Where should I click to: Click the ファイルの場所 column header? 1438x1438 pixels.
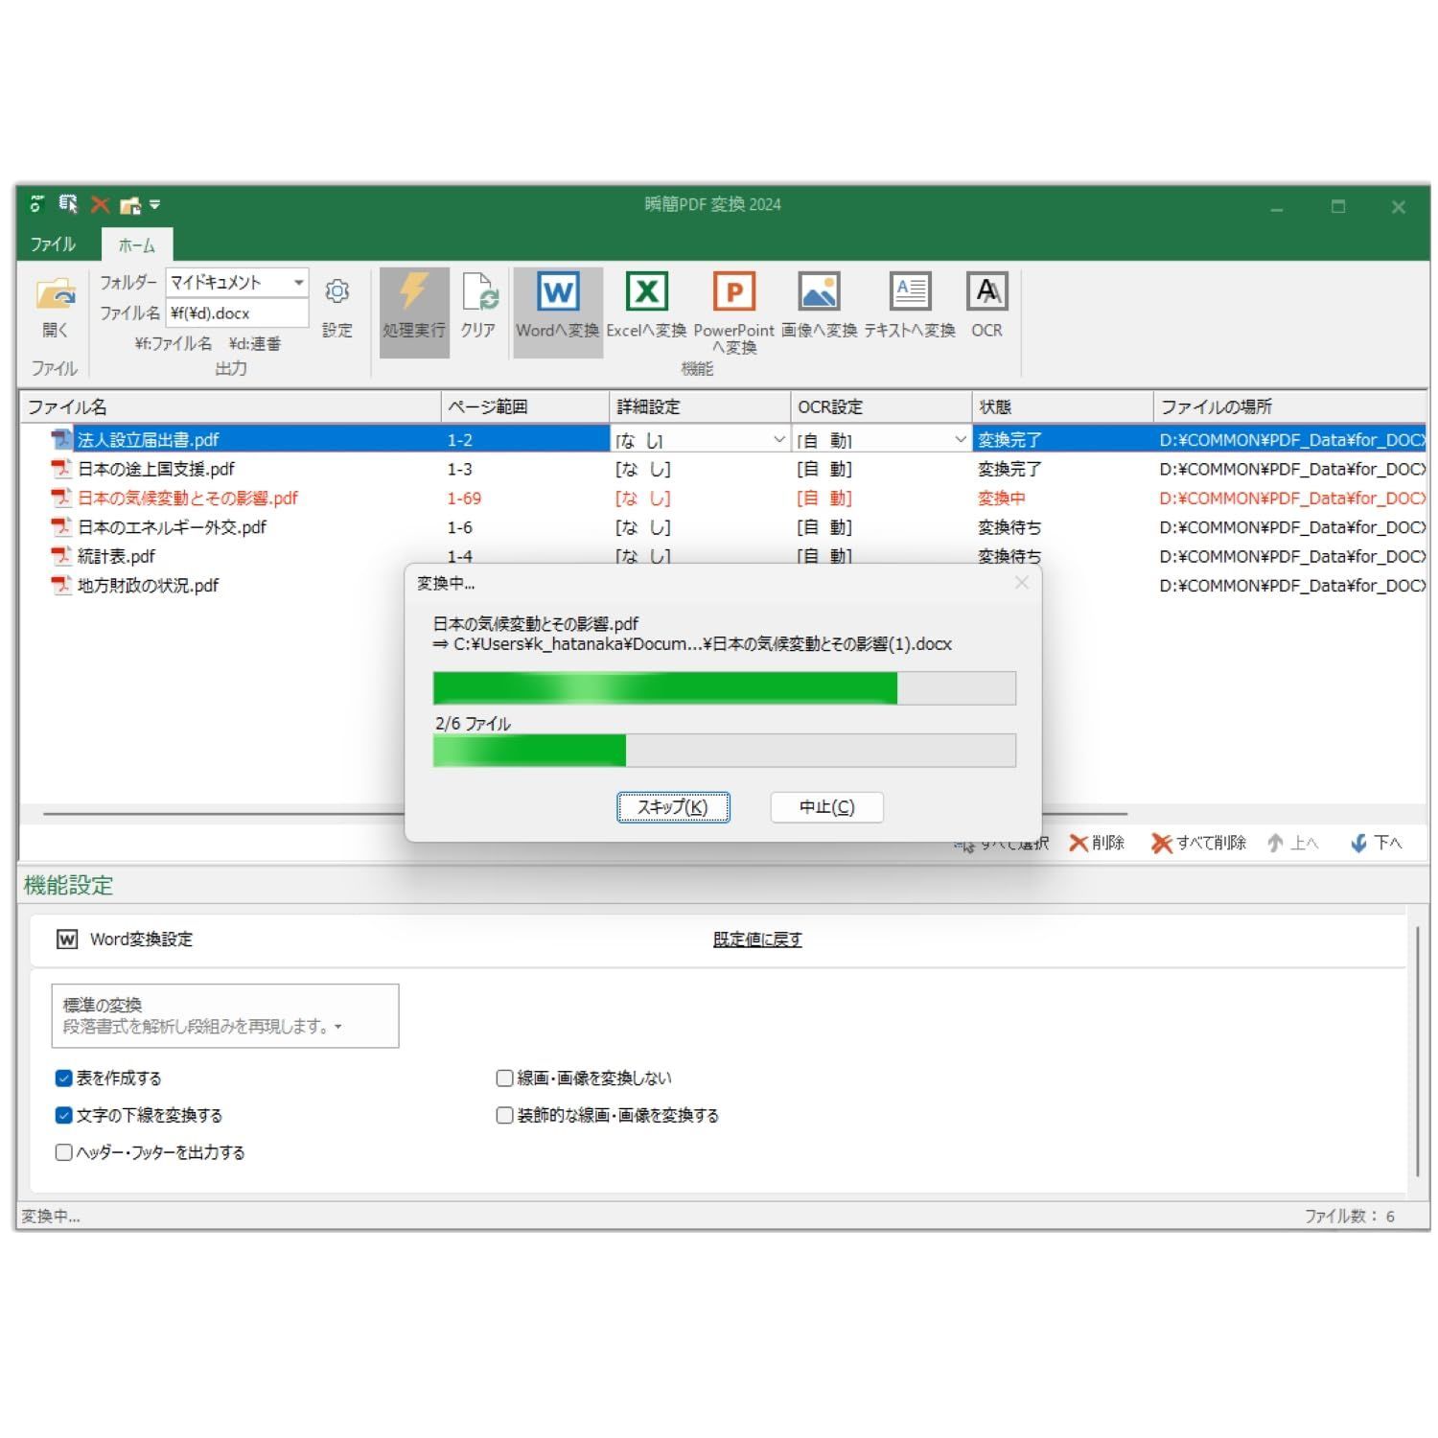(x=1290, y=406)
